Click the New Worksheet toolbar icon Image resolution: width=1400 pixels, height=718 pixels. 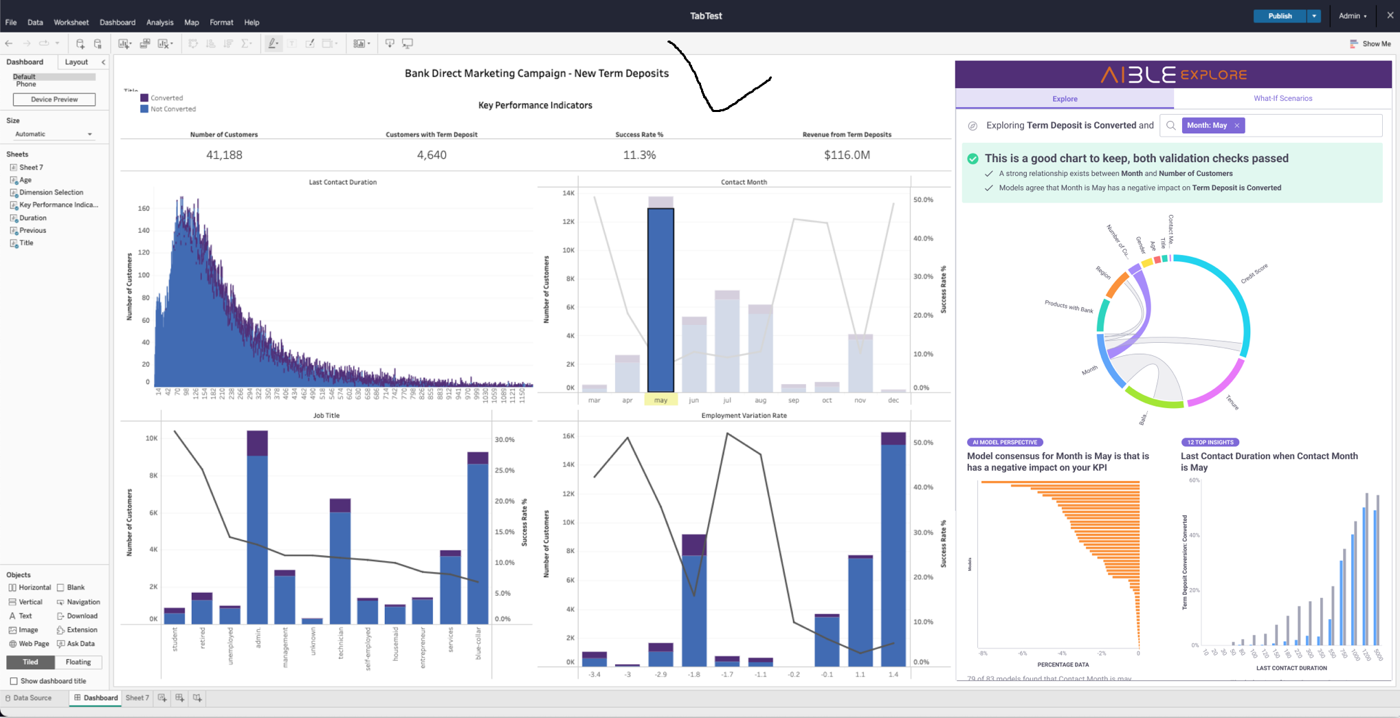coord(123,43)
